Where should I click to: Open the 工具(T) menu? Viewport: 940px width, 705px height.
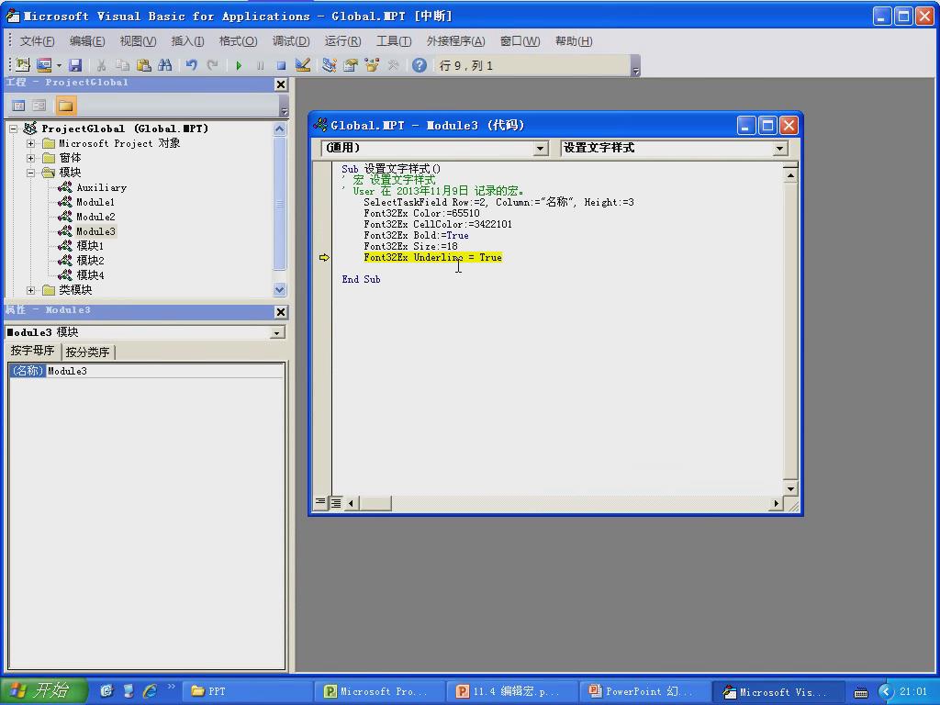[394, 40]
